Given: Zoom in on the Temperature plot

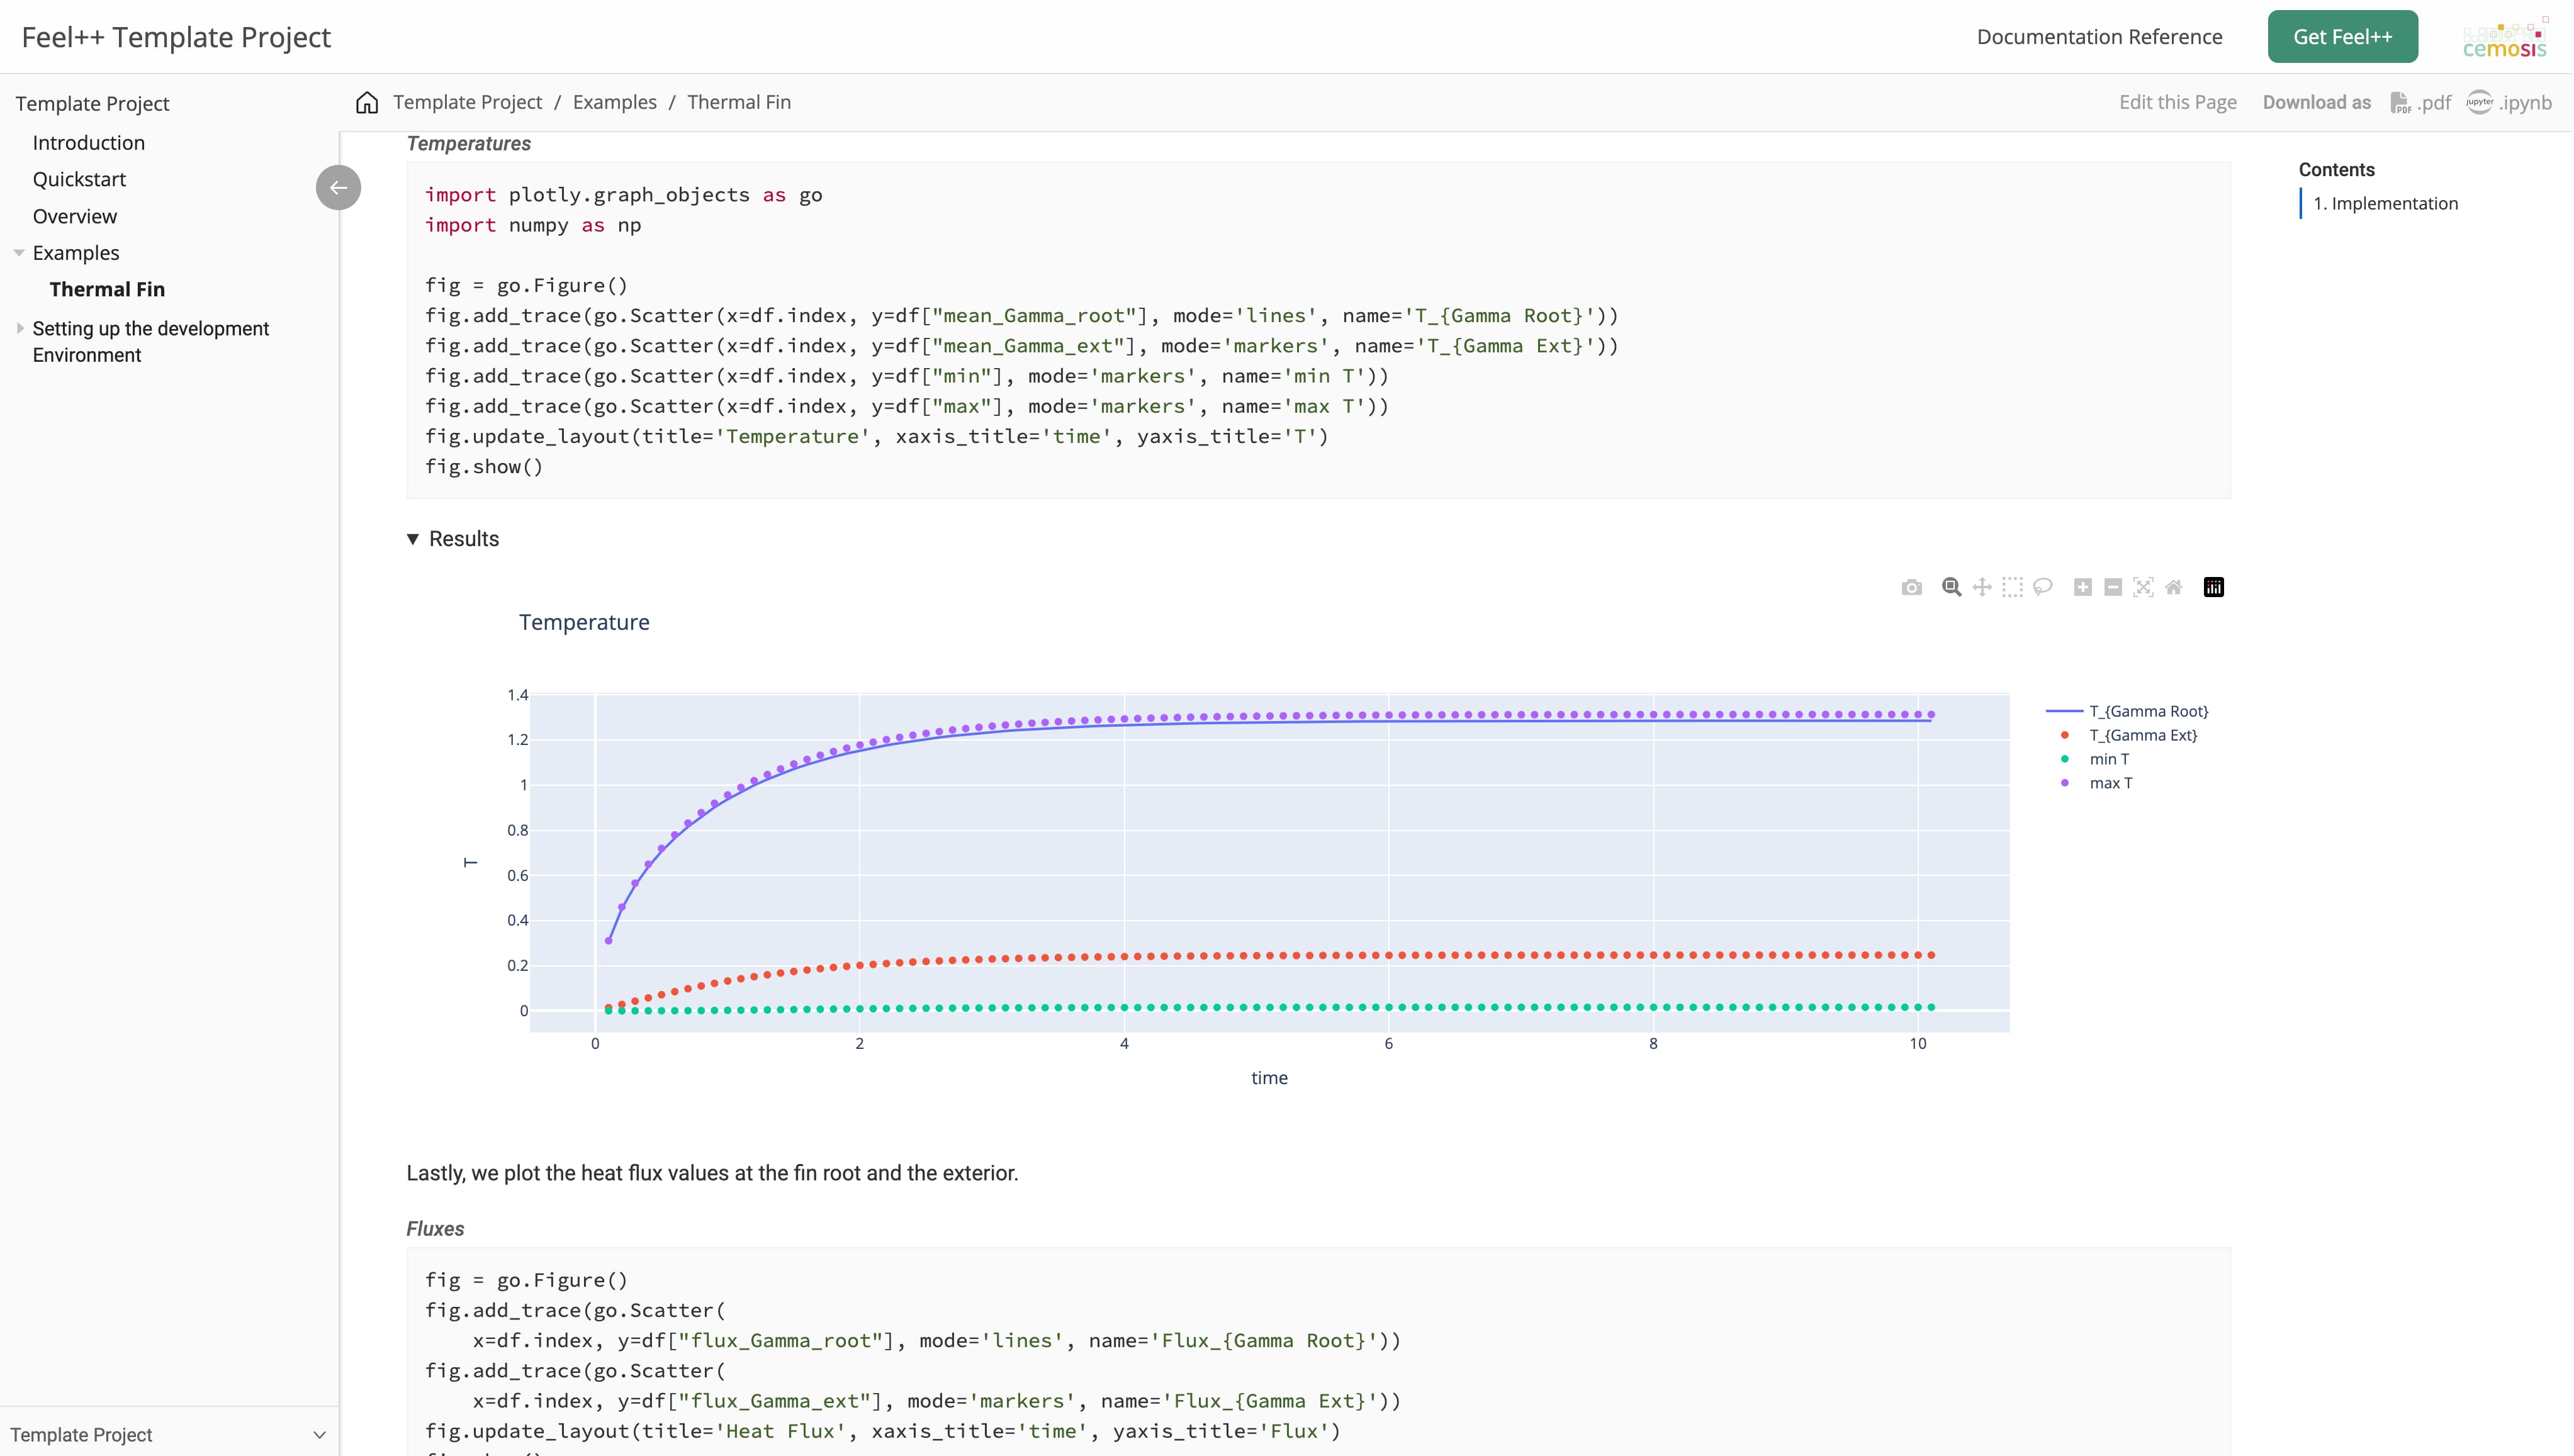Looking at the screenshot, I should coord(2083,587).
